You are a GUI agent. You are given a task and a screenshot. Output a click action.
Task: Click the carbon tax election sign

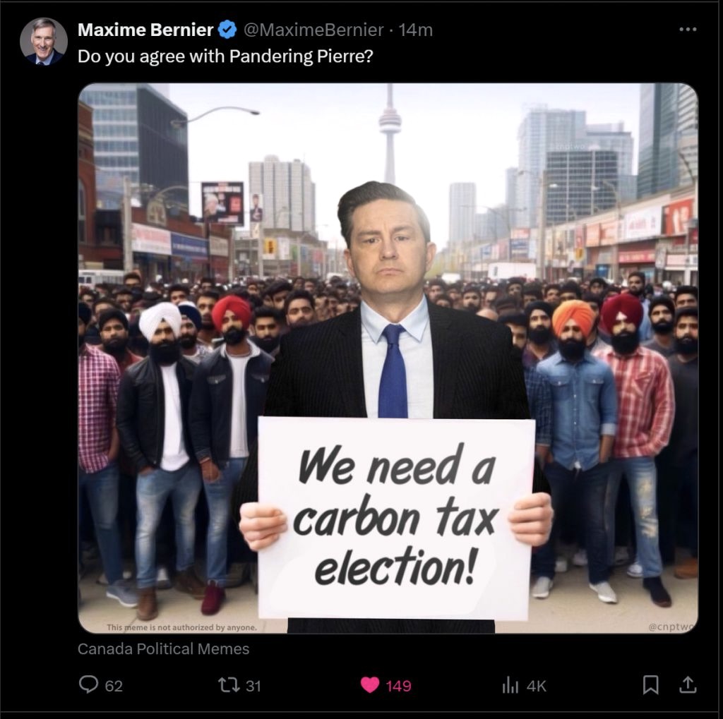pyautogui.click(x=395, y=519)
